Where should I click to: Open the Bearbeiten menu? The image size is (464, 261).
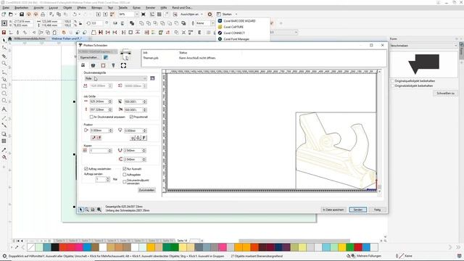21,7
